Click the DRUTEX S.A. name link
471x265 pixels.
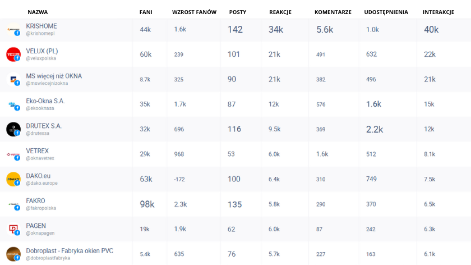tap(44, 126)
